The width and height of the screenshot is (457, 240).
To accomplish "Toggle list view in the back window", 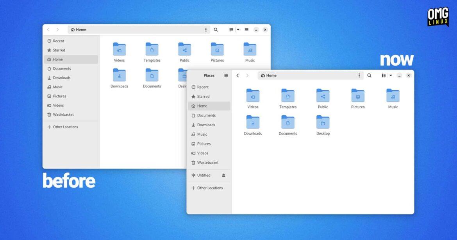I will click(231, 30).
